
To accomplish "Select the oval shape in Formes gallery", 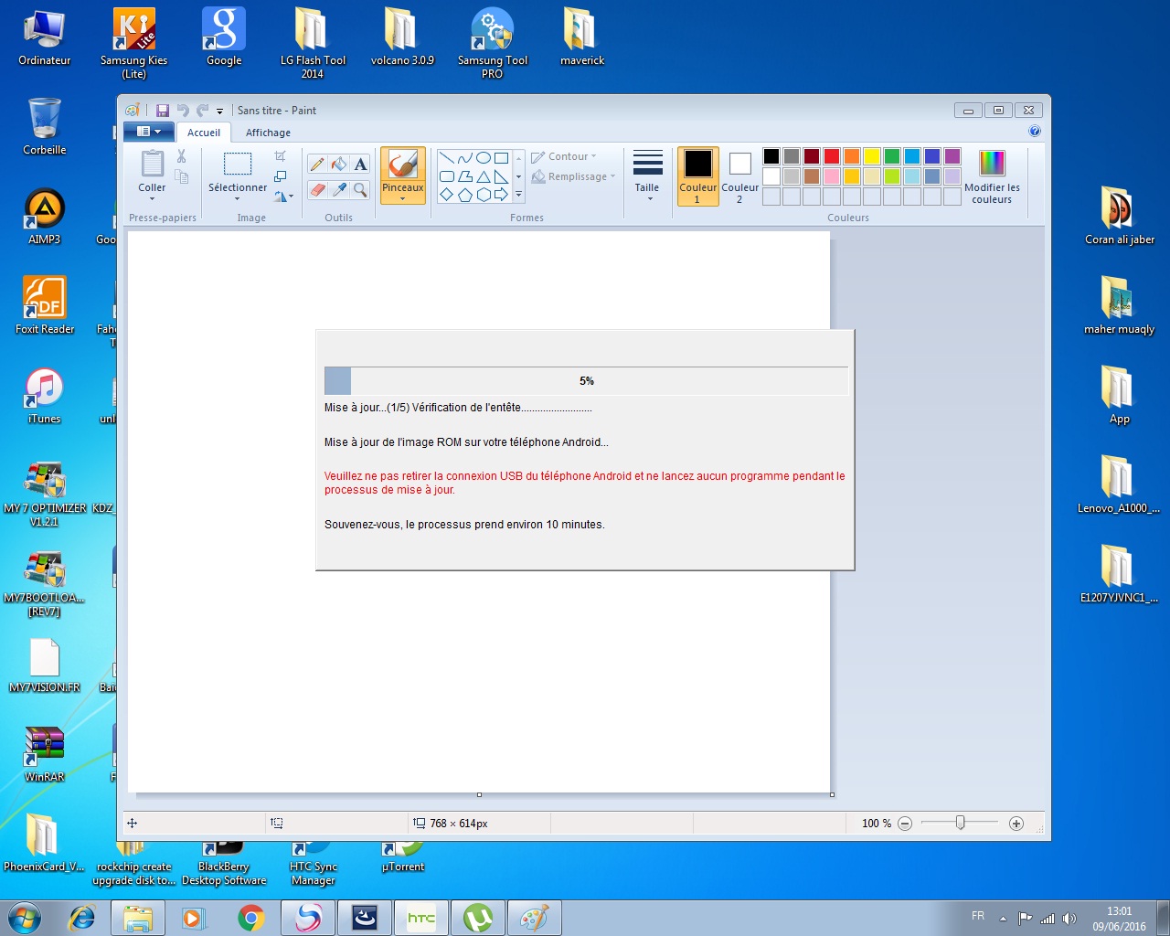I will [x=484, y=158].
